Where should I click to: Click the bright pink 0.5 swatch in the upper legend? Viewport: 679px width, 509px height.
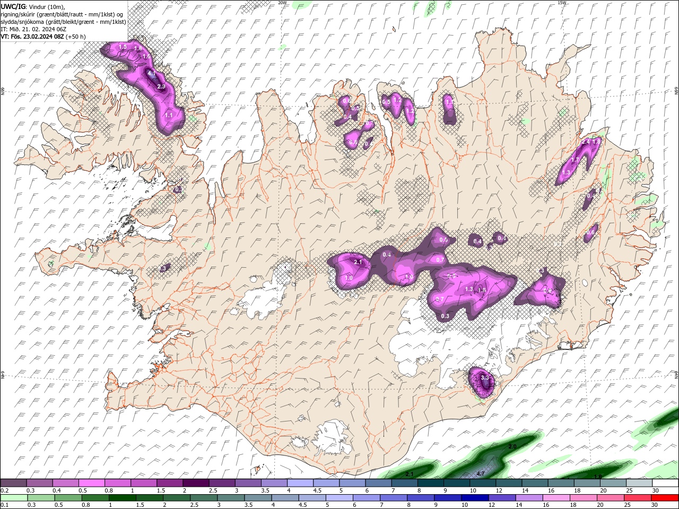[91, 483]
